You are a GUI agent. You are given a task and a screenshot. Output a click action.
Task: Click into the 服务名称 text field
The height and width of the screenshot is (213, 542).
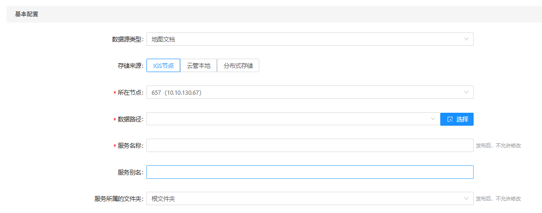pos(310,146)
